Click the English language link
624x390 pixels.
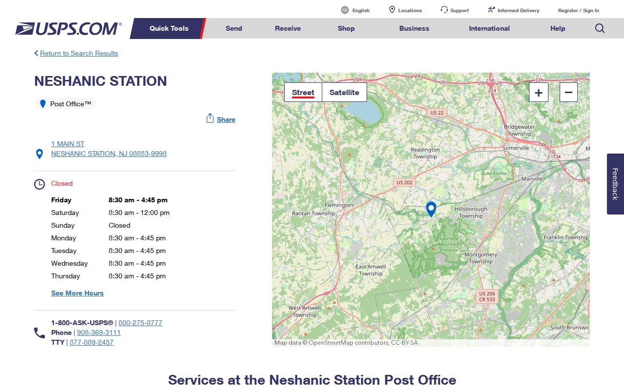pyautogui.click(x=361, y=10)
